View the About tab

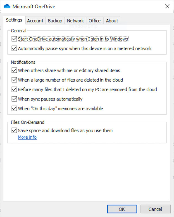coord(112,21)
